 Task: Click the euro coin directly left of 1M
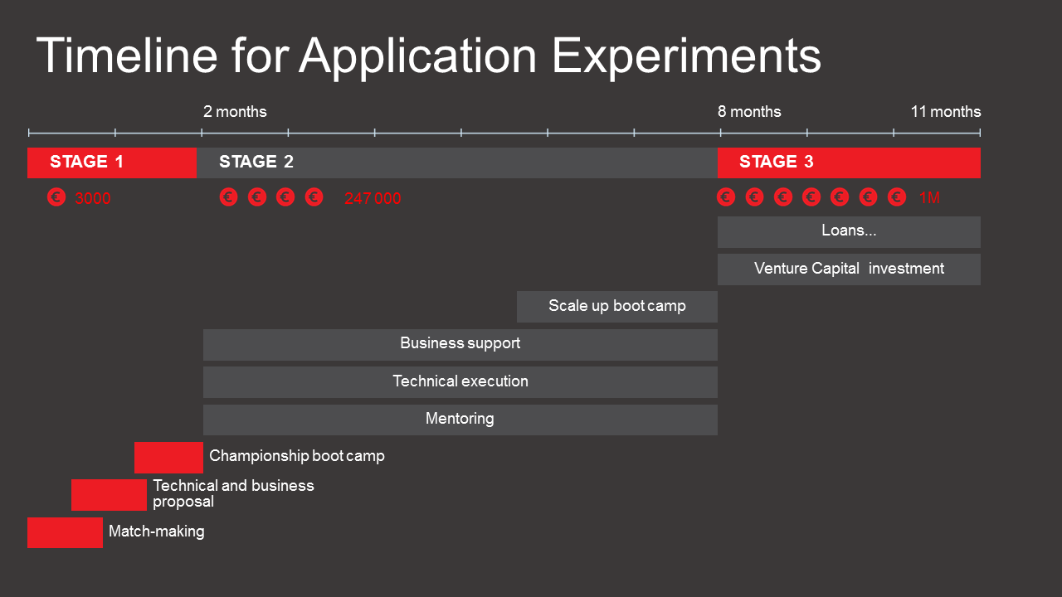coord(897,197)
